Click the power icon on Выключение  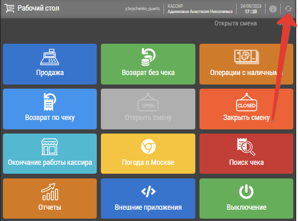tap(246, 191)
